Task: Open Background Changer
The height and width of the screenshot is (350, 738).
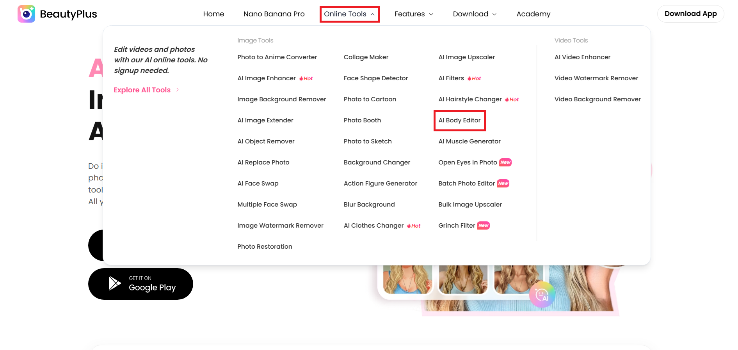Action: click(x=377, y=163)
